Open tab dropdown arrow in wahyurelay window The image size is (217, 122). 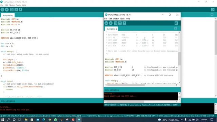click(212, 15)
